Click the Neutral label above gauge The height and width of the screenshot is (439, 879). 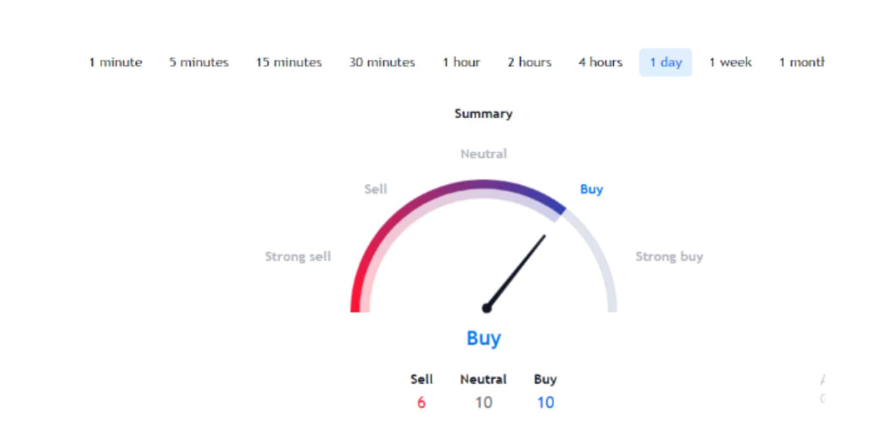(x=484, y=153)
